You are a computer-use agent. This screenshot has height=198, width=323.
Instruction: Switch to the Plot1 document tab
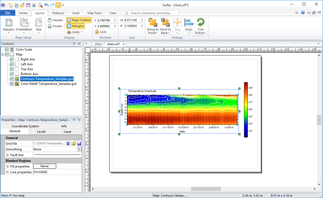pyautogui.click(x=98, y=44)
